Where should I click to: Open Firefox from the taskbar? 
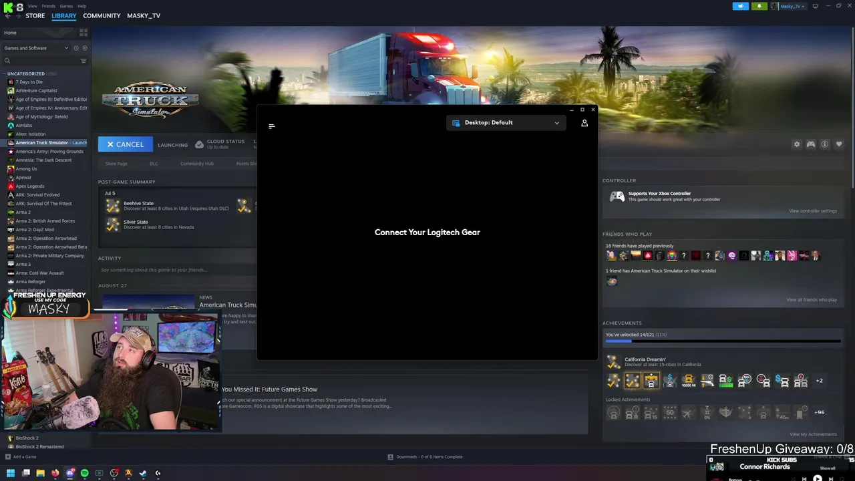(x=55, y=473)
